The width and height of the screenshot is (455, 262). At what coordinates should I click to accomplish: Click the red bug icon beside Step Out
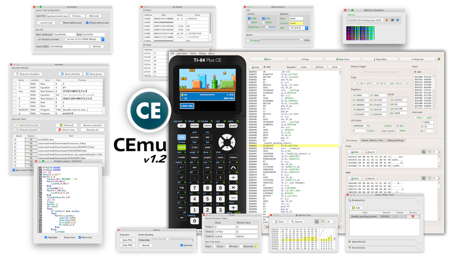(439, 59)
